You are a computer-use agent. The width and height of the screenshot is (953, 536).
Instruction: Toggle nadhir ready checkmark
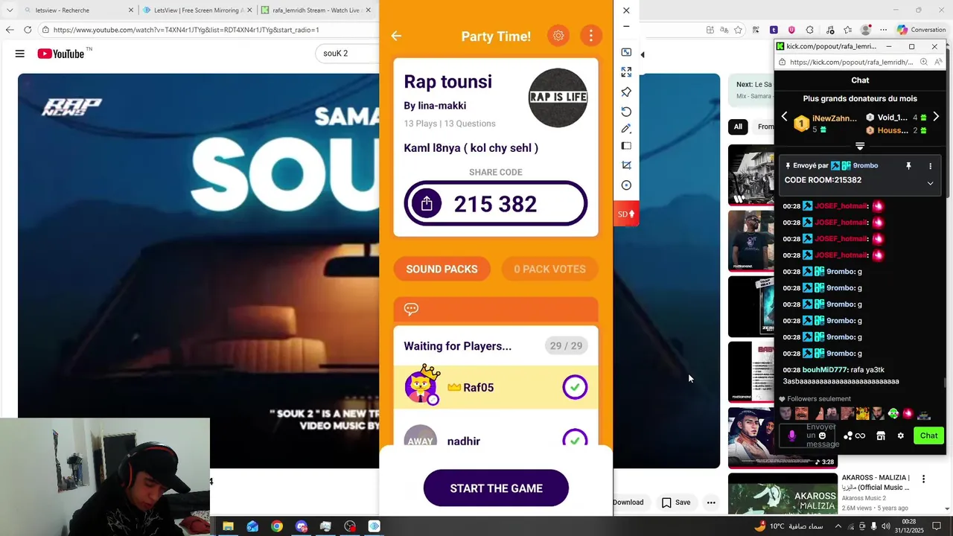[575, 441]
